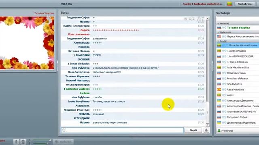This screenshot has width=259, height=145.
Task: Click chat message "отличный"
Action: point(98,114)
